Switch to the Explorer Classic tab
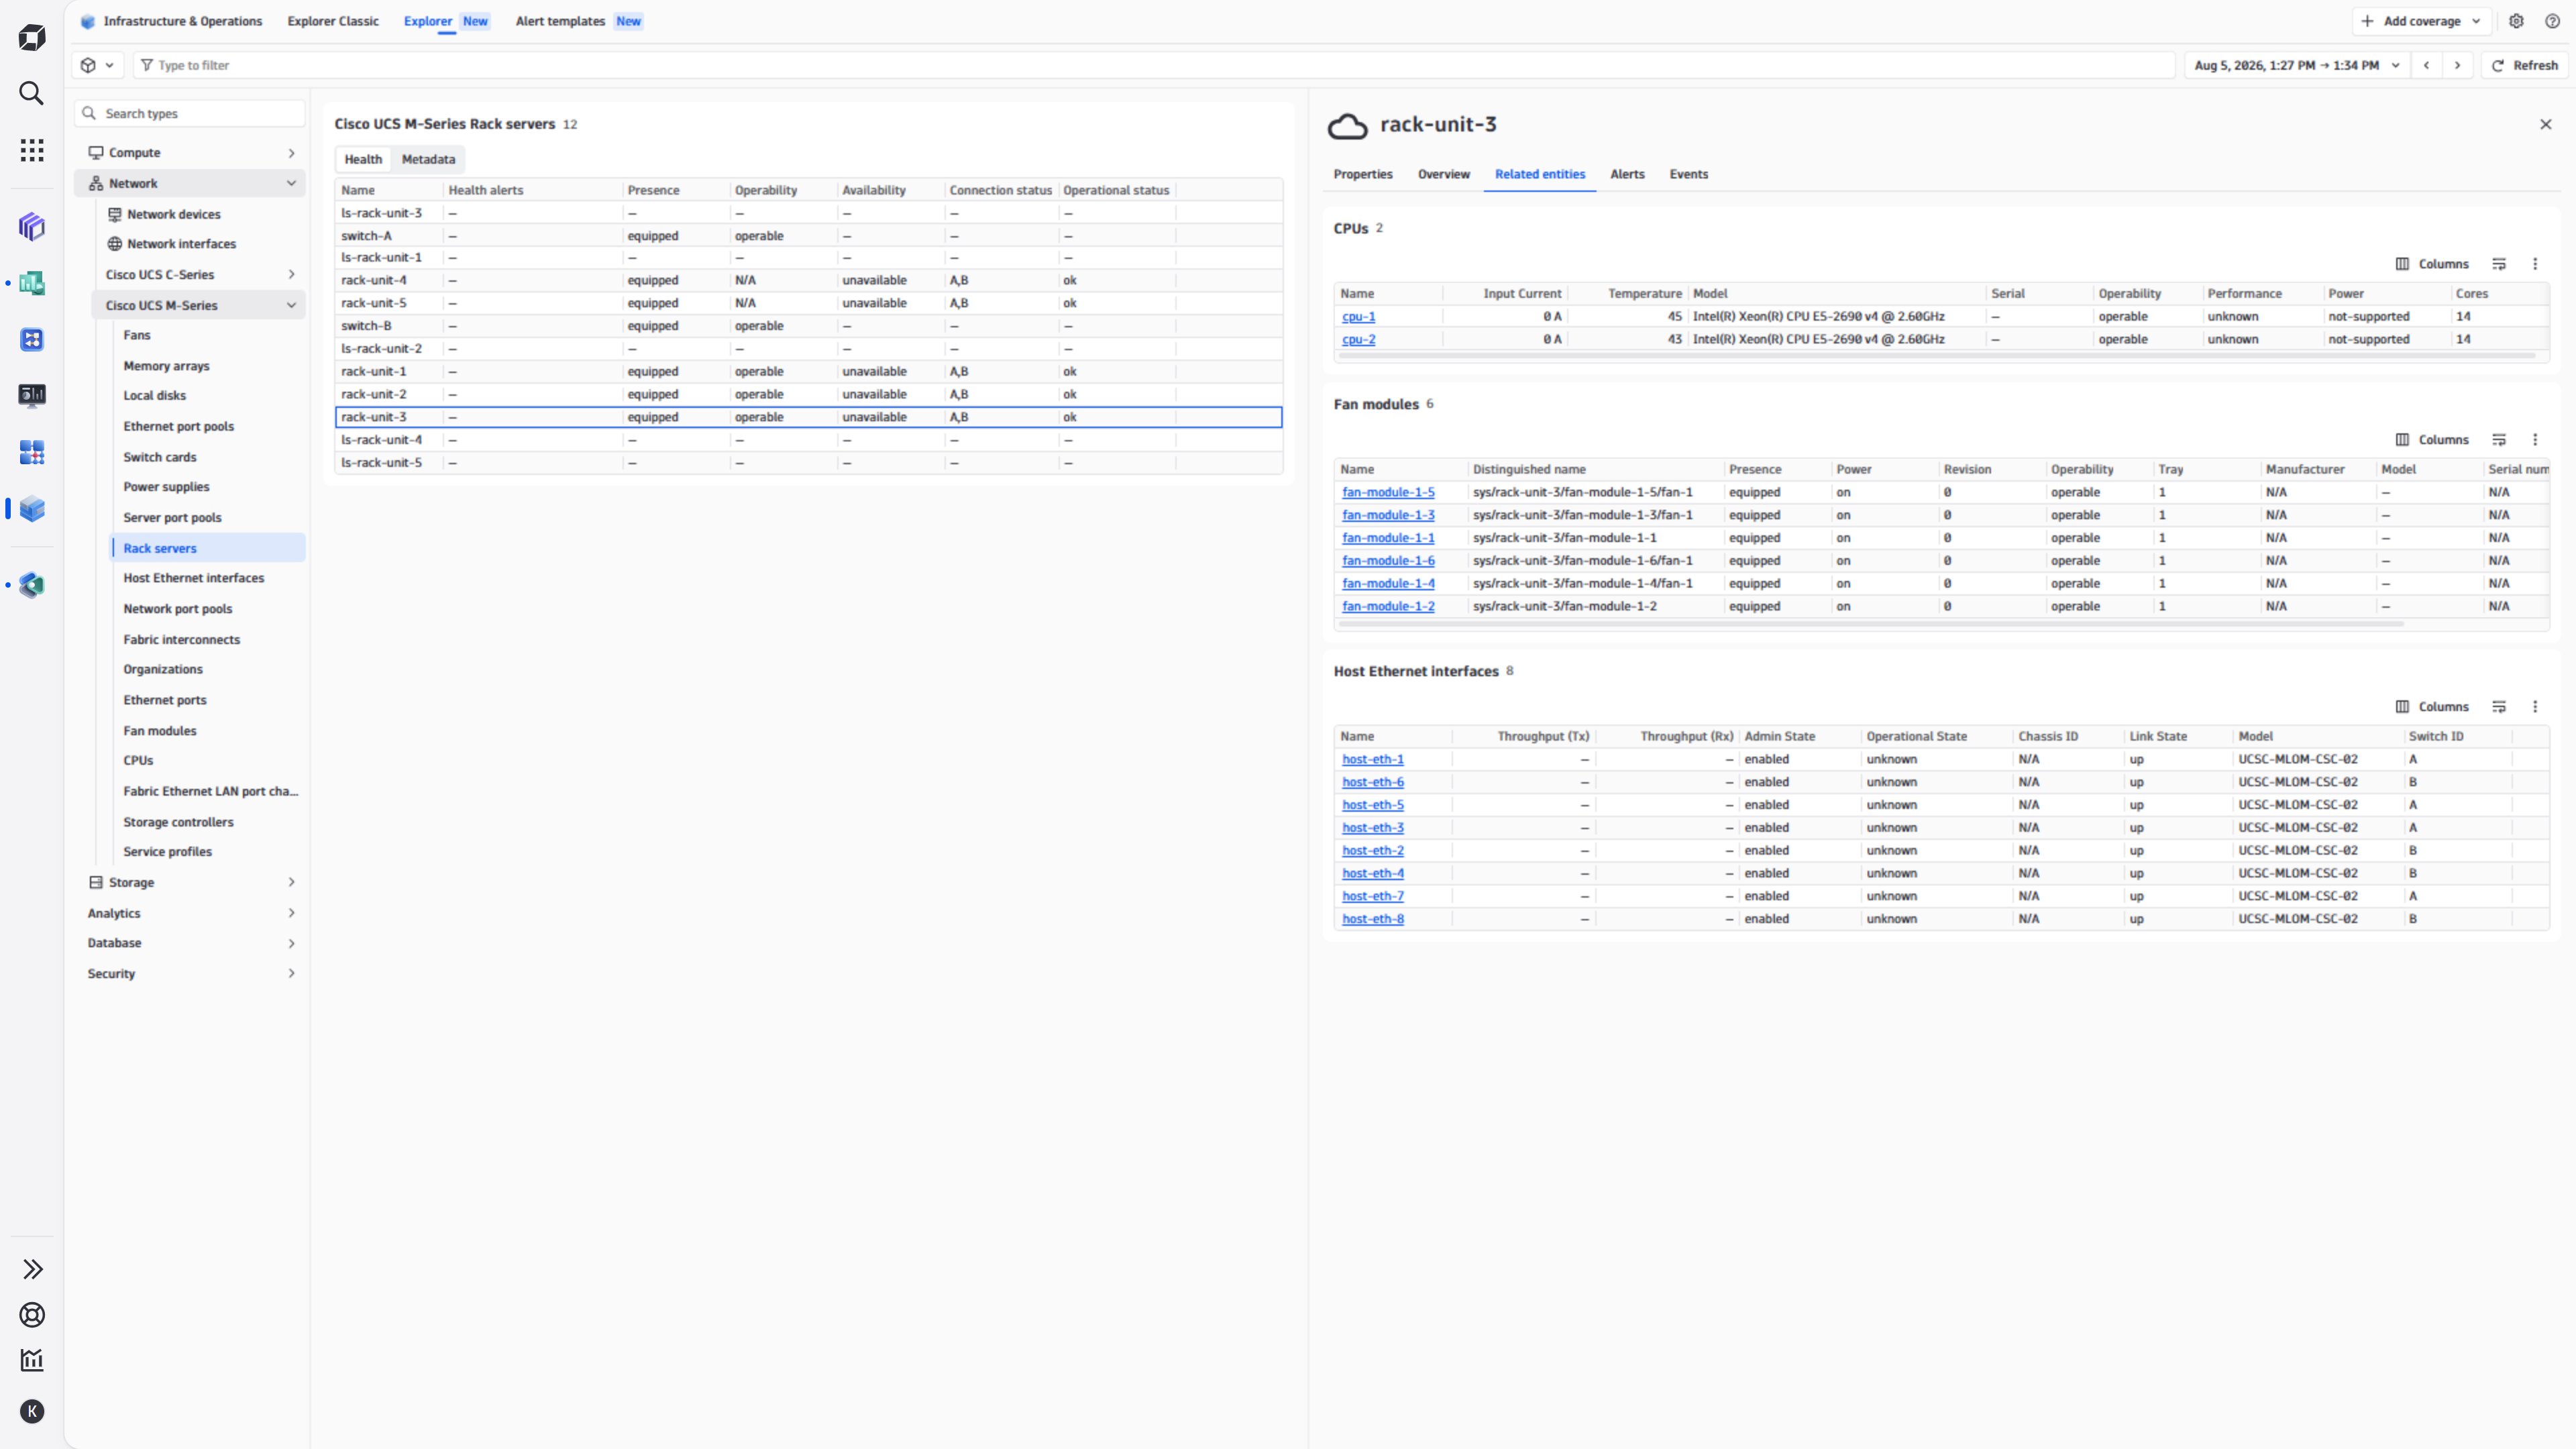Screen dimensions: 2576x1449 pos(333,21)
